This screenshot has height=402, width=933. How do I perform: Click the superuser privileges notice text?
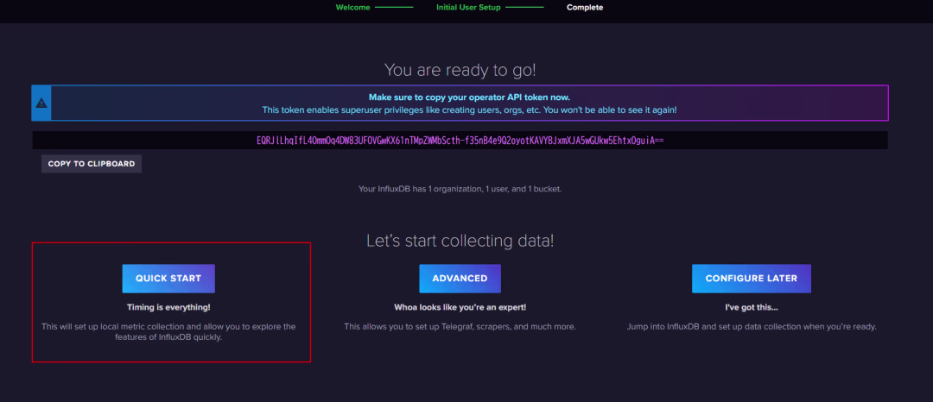[469, 110]
